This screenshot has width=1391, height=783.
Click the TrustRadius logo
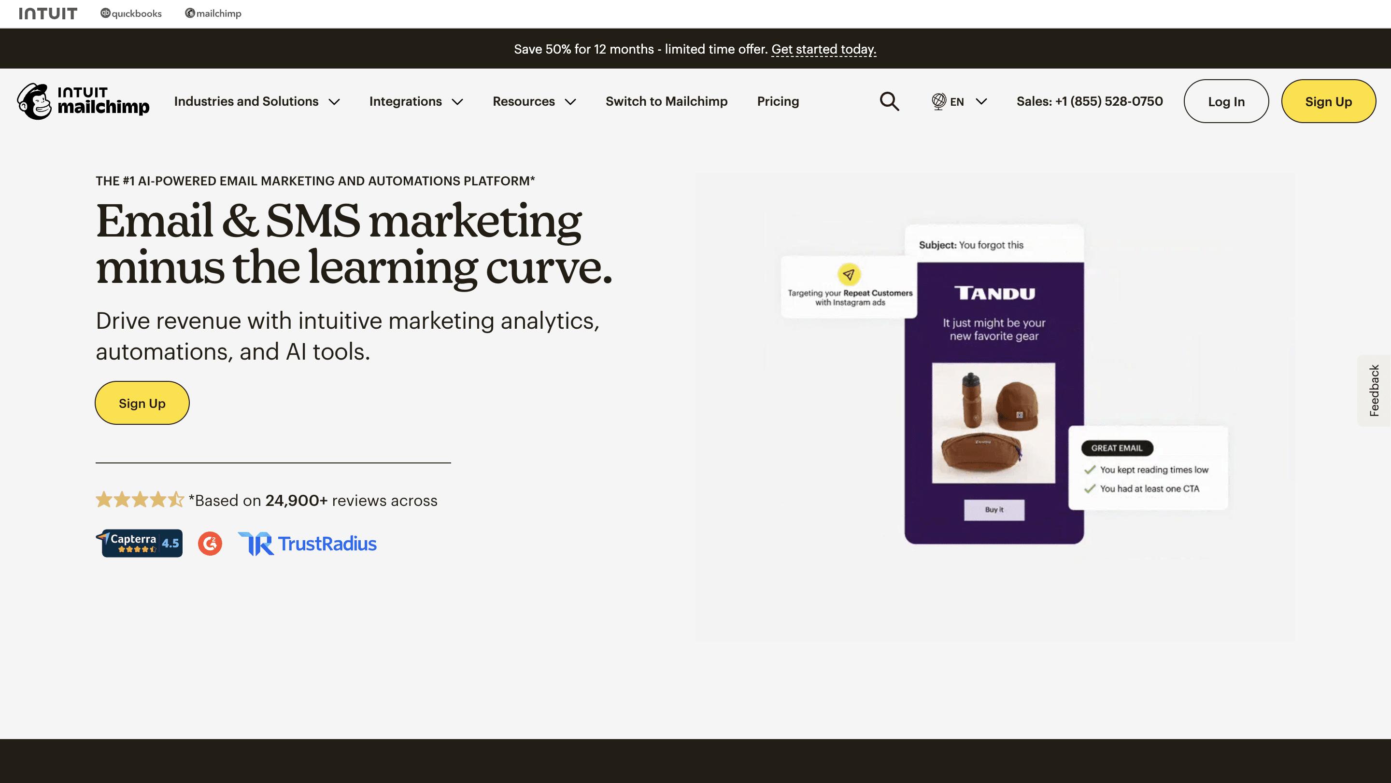307,544
